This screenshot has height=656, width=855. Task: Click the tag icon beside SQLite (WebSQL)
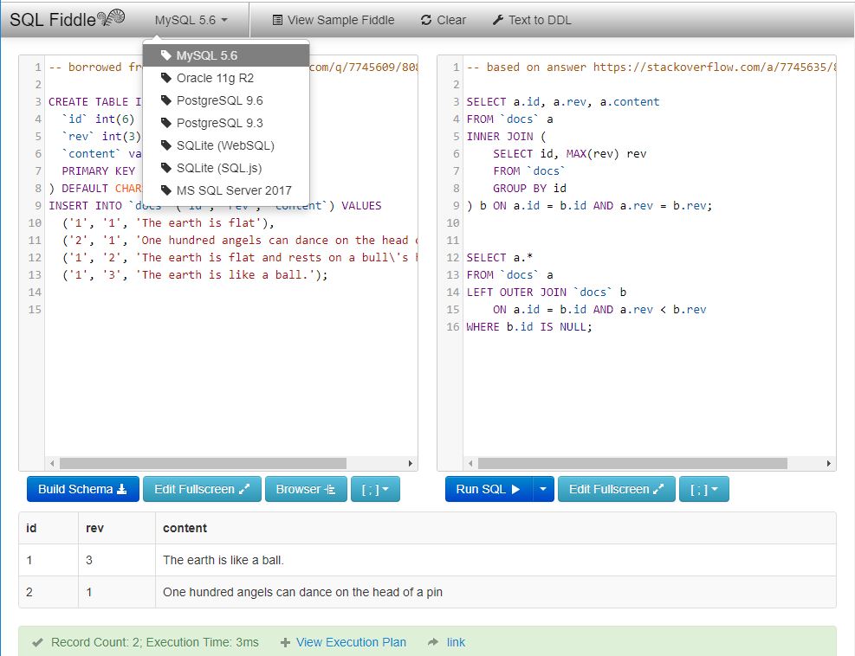point(166,145)
